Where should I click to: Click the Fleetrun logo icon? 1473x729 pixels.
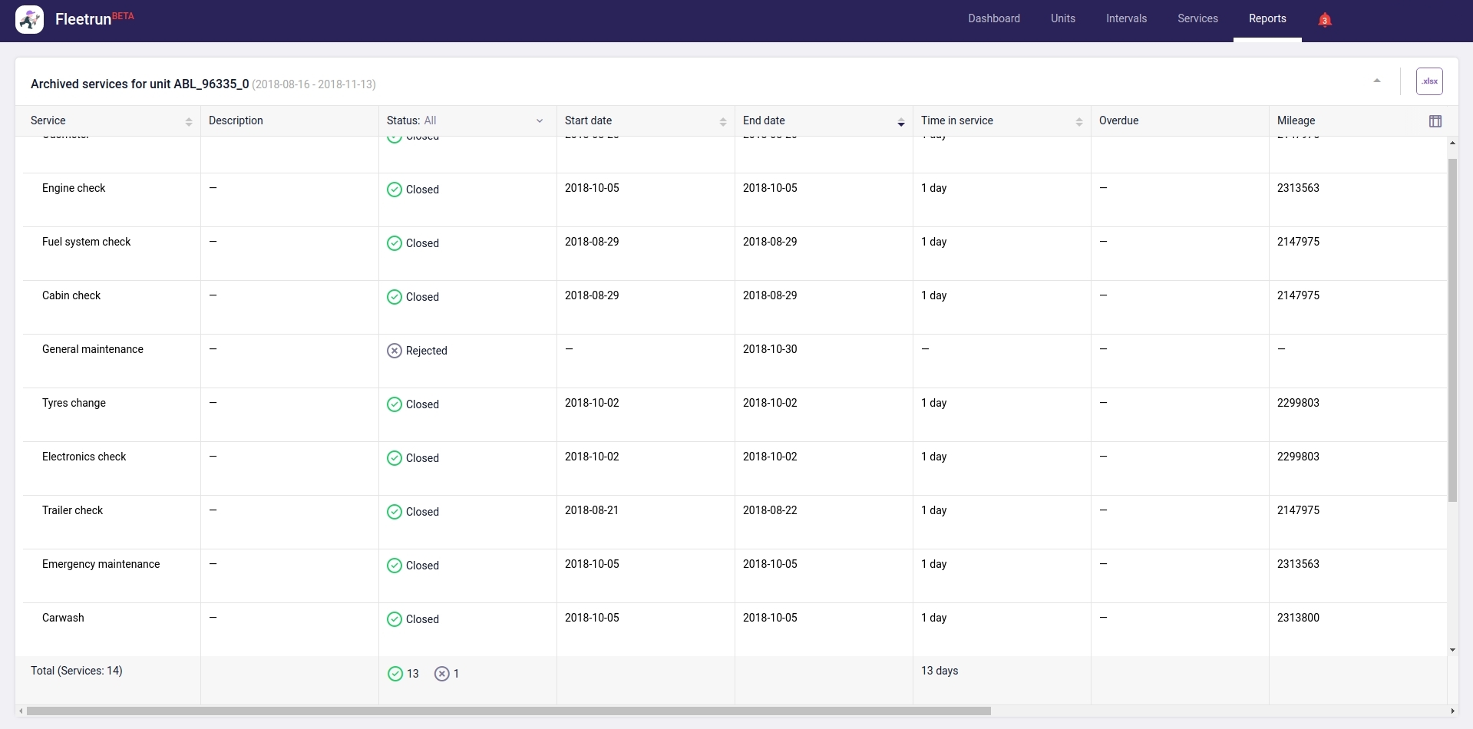29,20
